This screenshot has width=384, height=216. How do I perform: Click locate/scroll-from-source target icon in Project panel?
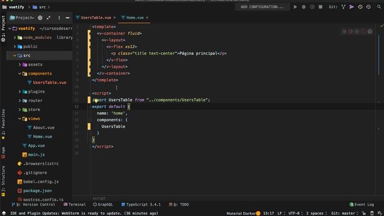[40, 17]
